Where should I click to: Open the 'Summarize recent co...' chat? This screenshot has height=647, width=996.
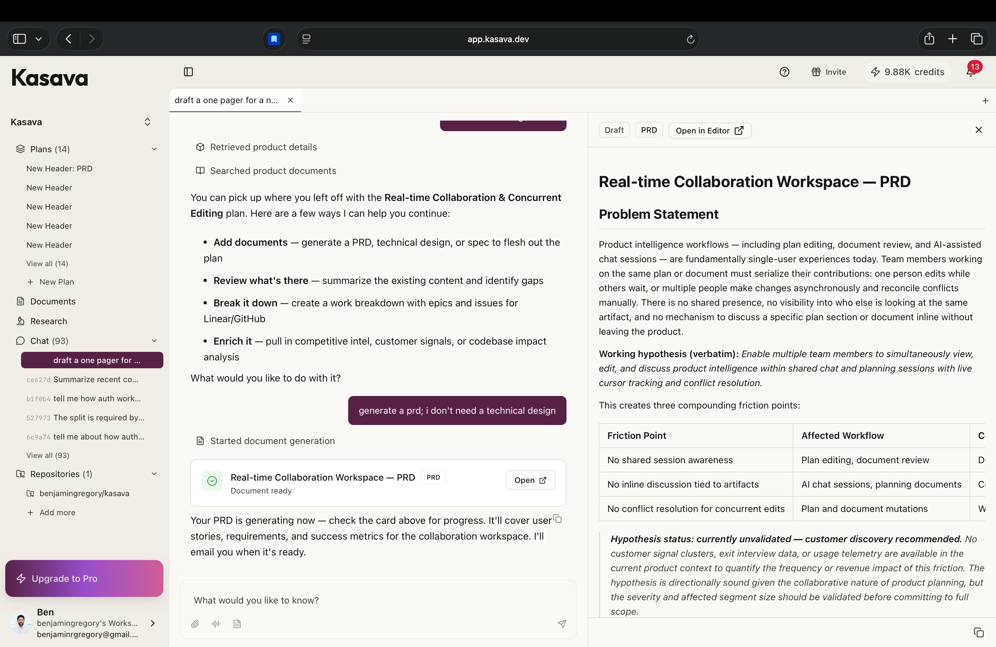pos(96,380)
